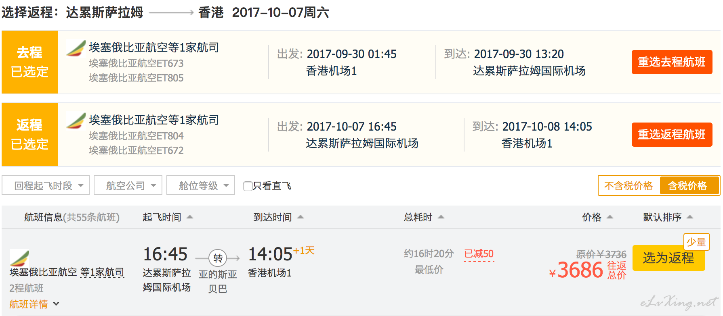This screenshot has width=723, height=316.
Task: Click sort arrow next to 总耗时
Action: coord(441,217)
